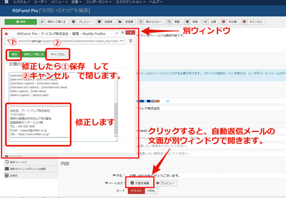Click the calculator icon beside 計算式
This screenshot has width=286, height=198.
tap(7, 176)
